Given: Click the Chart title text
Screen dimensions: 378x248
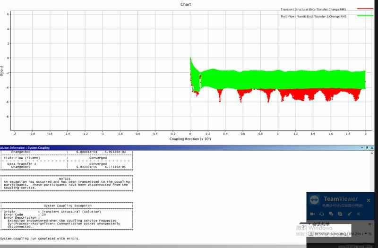Looking at the screenshot, I should [186, 4].
